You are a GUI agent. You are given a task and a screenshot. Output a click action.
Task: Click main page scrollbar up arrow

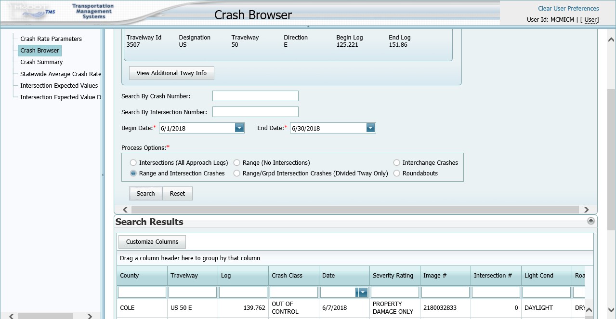pos(611,40)
